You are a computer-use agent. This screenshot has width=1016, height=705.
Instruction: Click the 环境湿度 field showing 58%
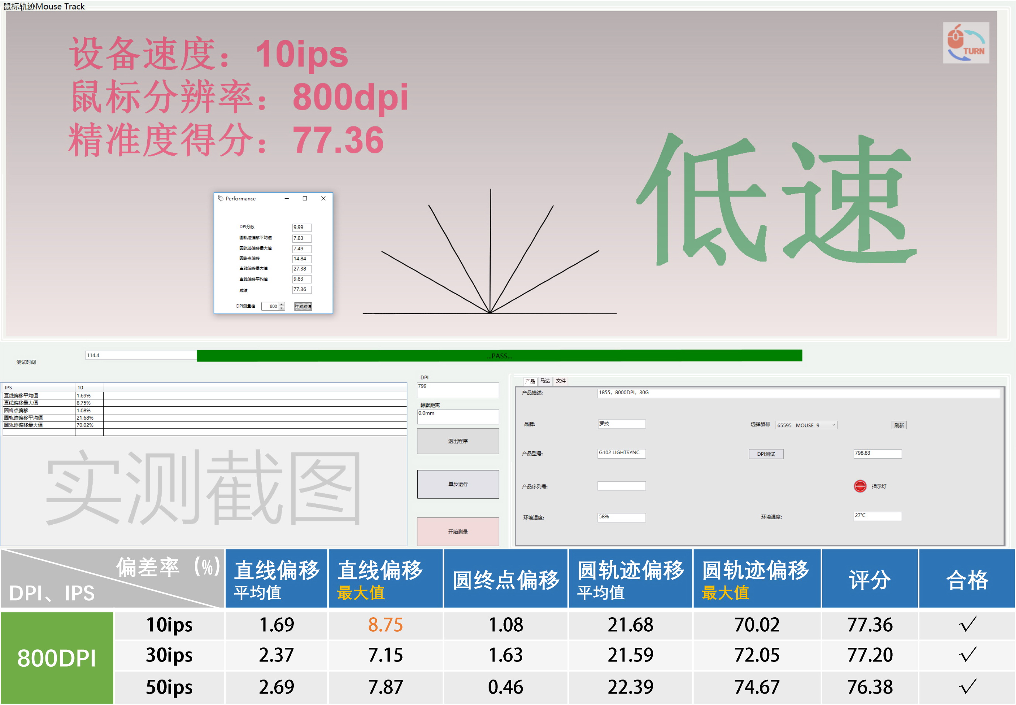(621, 517)
